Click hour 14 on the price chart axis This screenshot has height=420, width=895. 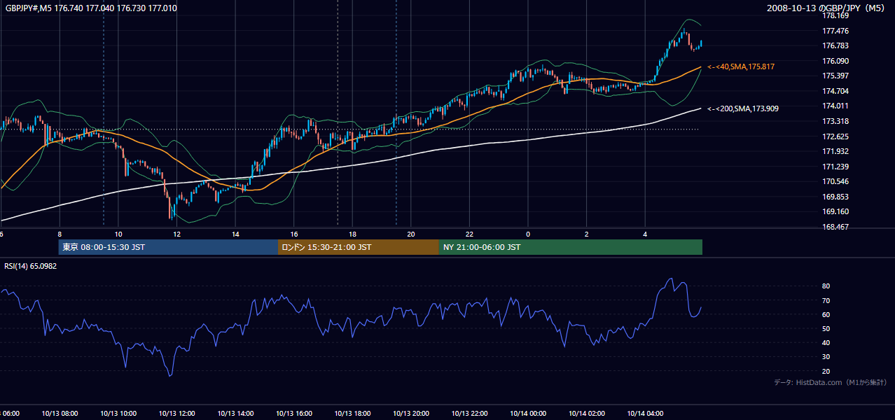(x=235, y=234)
